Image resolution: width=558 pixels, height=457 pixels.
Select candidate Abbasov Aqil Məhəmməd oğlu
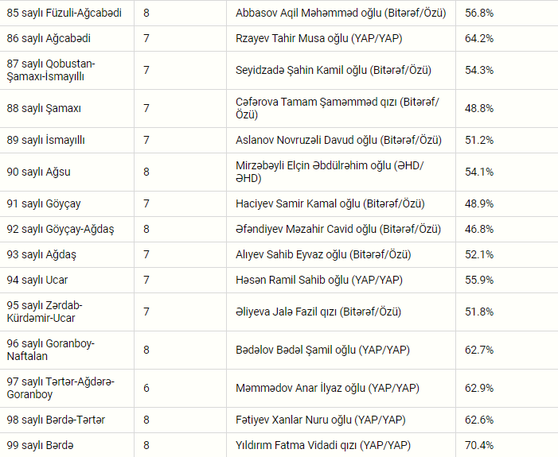341,14
